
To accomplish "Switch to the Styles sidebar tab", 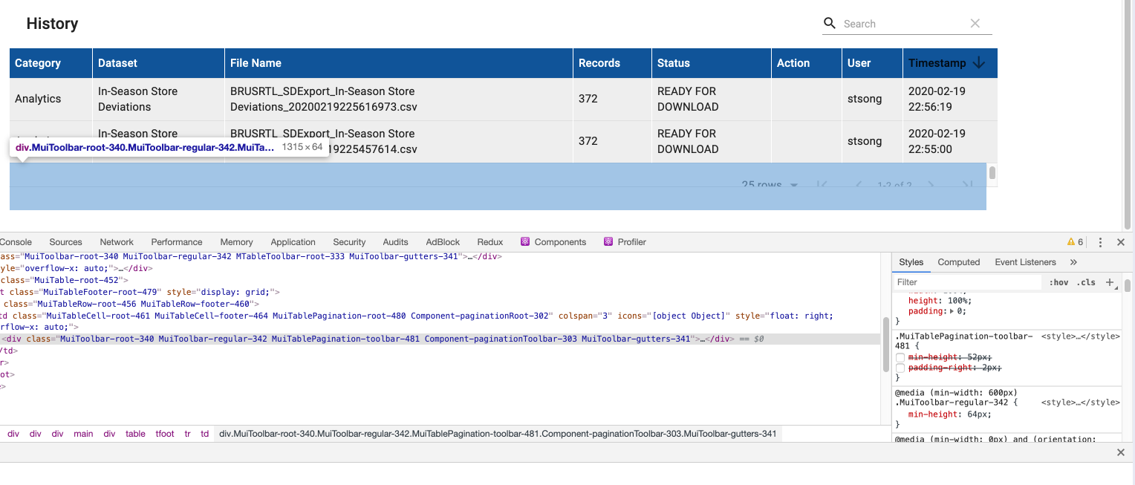I will click(x=911, y=262).
